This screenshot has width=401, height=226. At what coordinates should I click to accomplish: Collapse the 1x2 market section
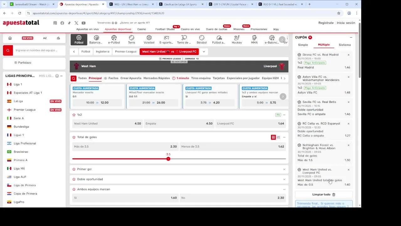point(284,115)
